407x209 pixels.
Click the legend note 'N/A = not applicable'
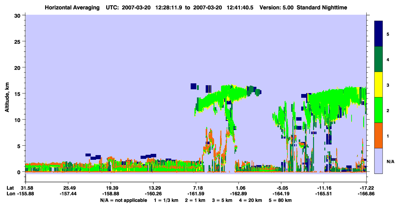(123, 200)
